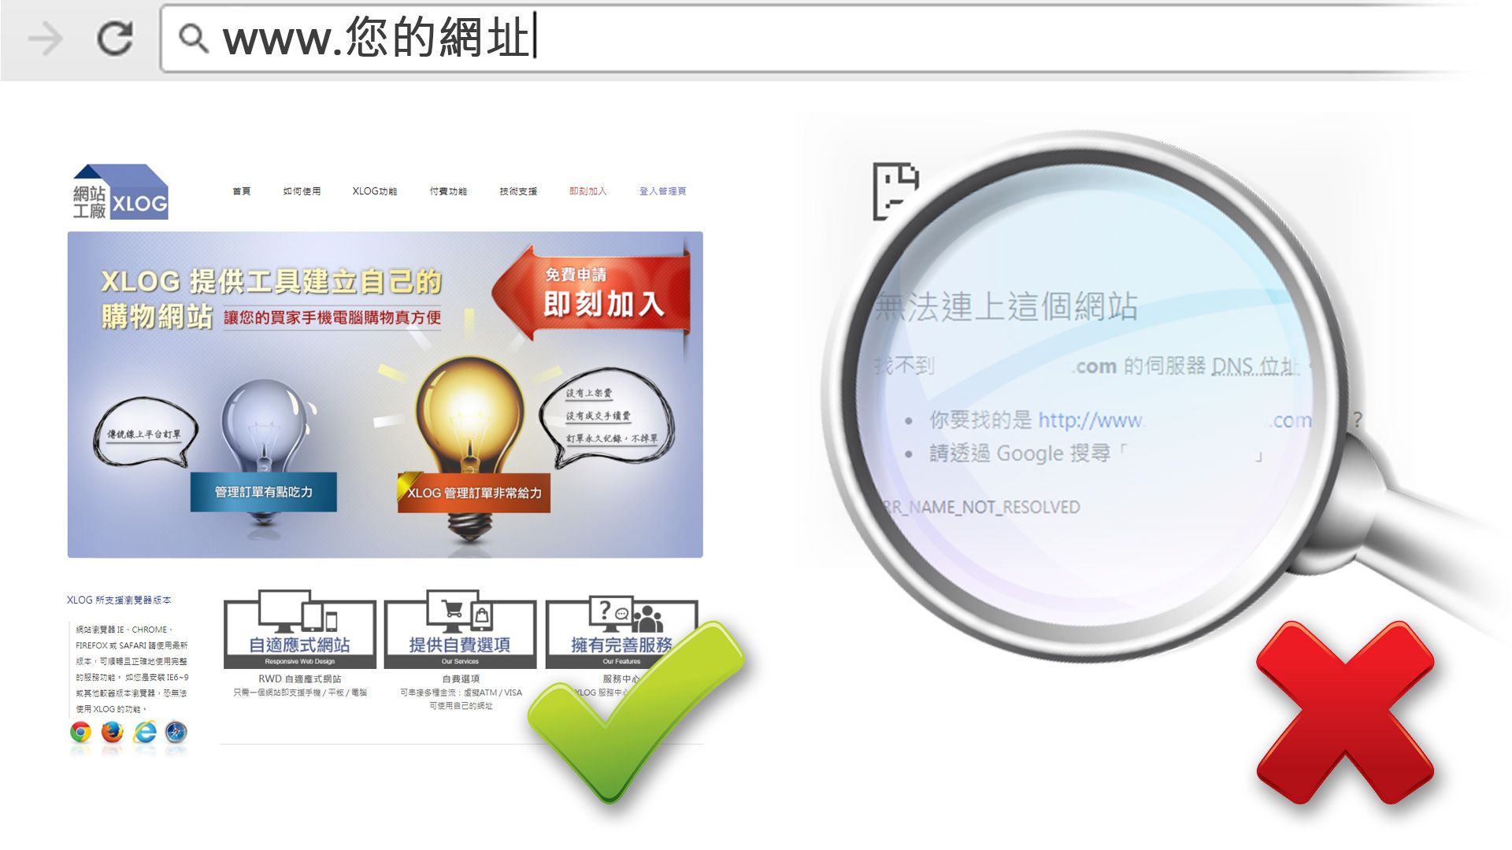The width and height of the screenshot is (1512, 850).
Task: Click the 網站工廠 XLOG logo
Action: point(120,192)
